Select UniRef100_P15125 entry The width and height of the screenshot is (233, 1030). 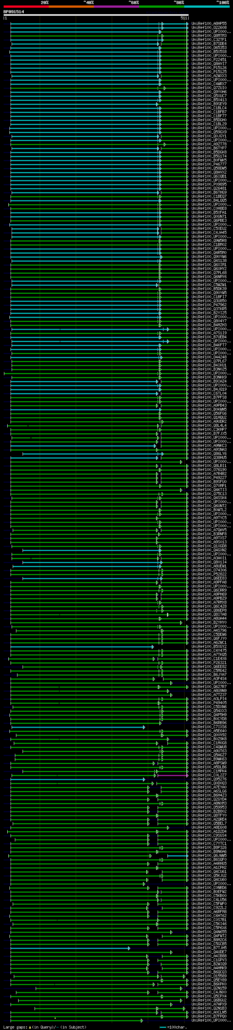pos(209,72)
